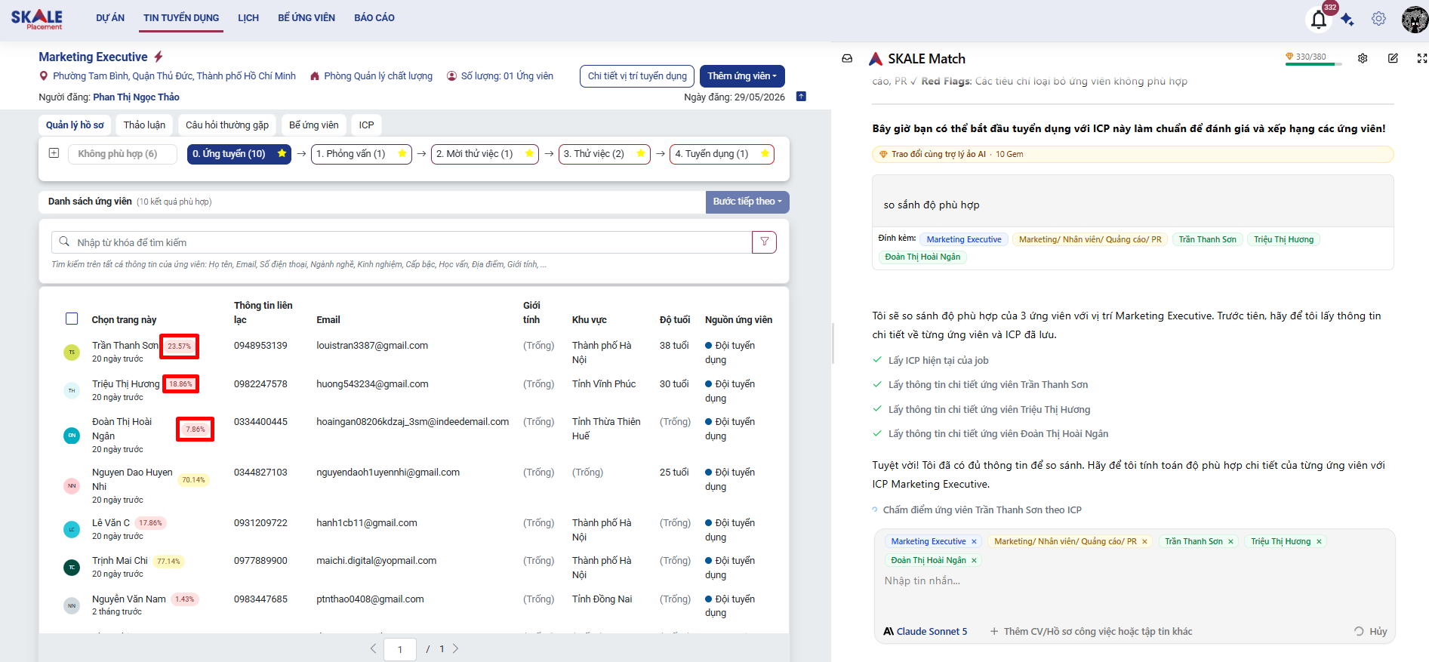Click the SKALE Match logo icon

876,59
